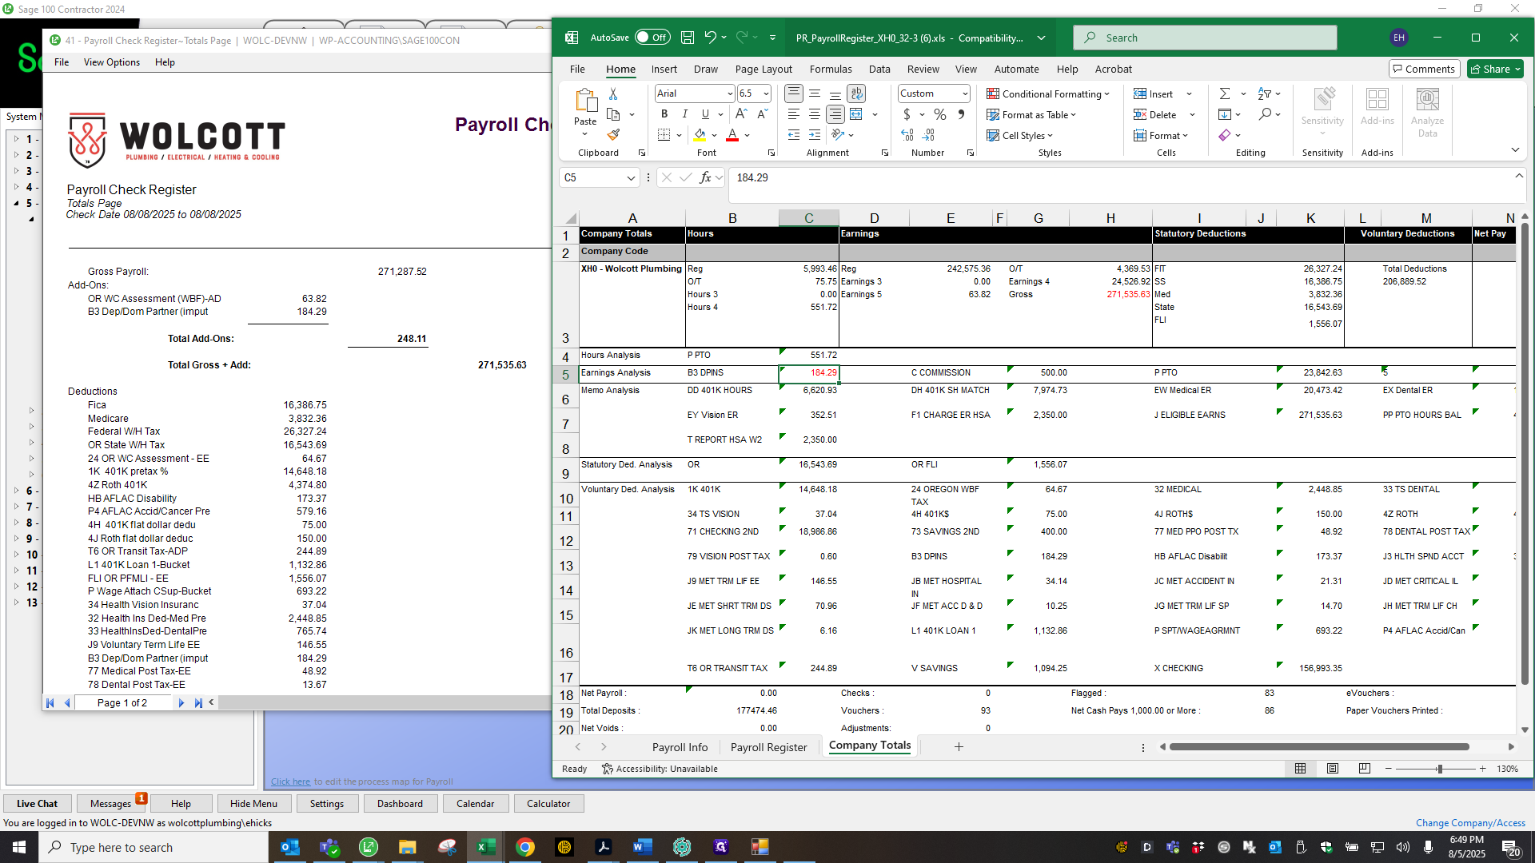Click the Change Company/Access link
The width and height of the screenshot is (1535, 863).
click(x=1470, y=823)
